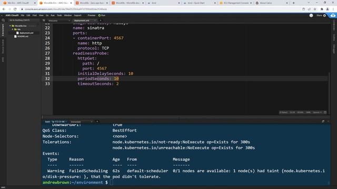
Task: Focus the Go to Anything search field
Action: [x=23, y=20]
